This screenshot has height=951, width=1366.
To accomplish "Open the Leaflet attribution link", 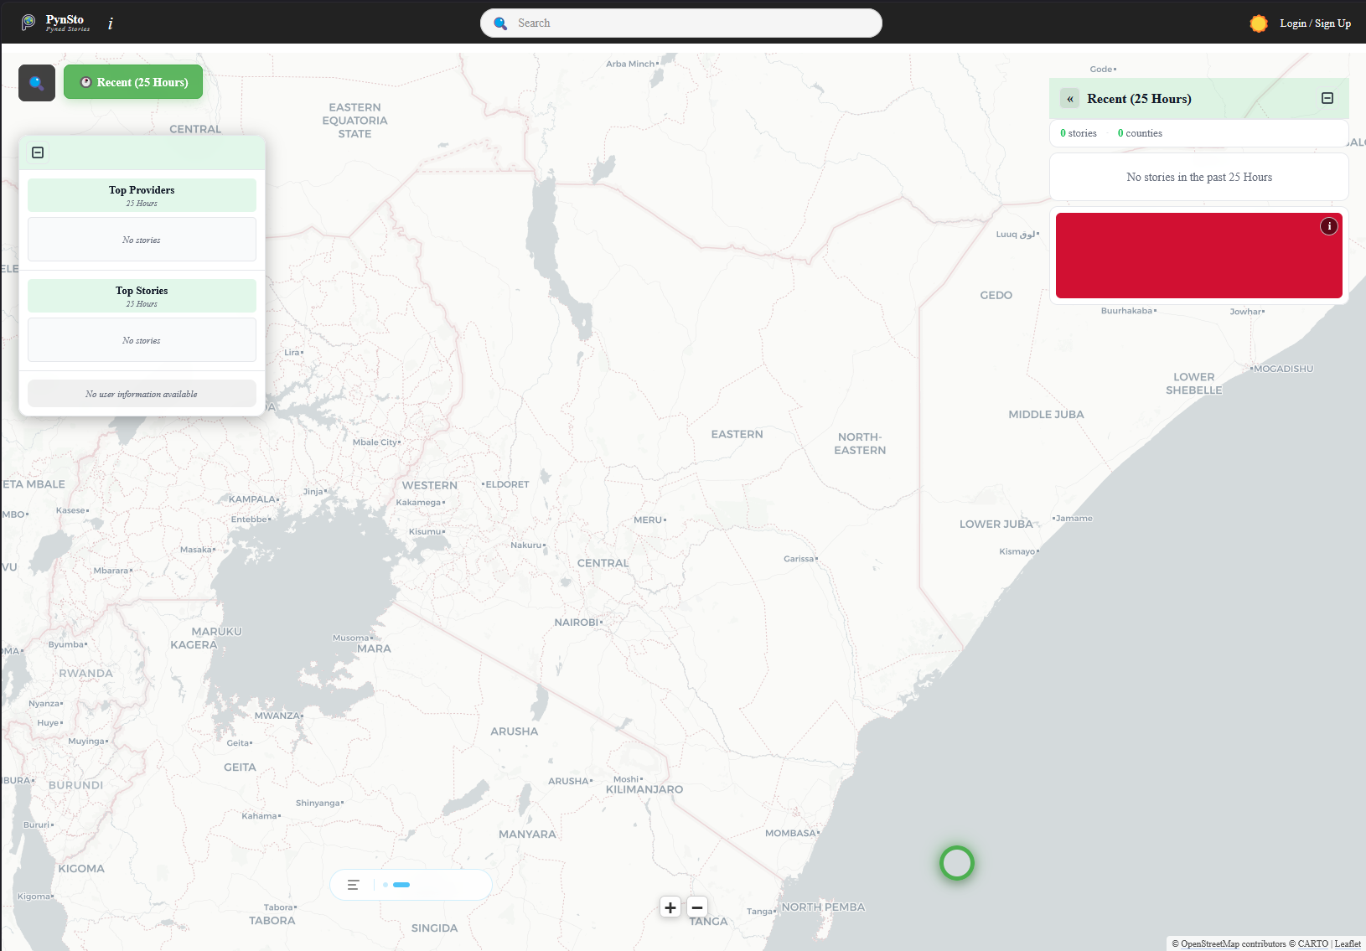I will (x=1348, y=943).
